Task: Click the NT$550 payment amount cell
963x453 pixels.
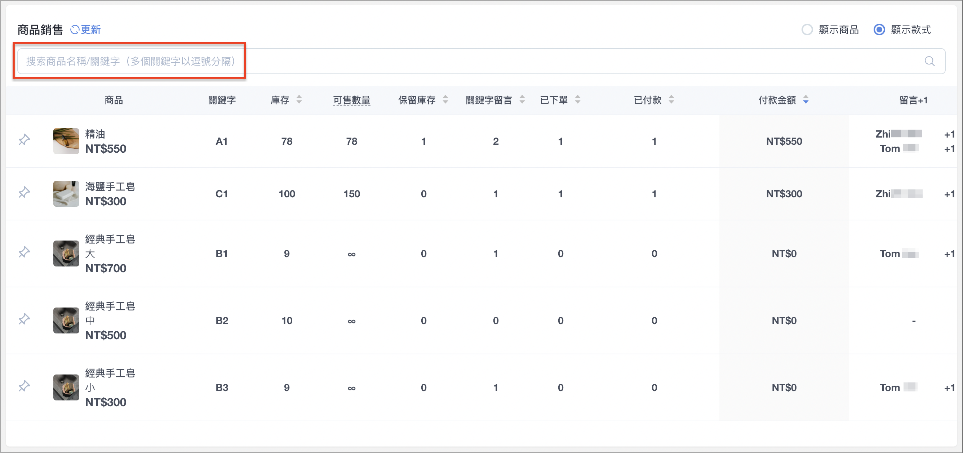Action: point(784,142)
